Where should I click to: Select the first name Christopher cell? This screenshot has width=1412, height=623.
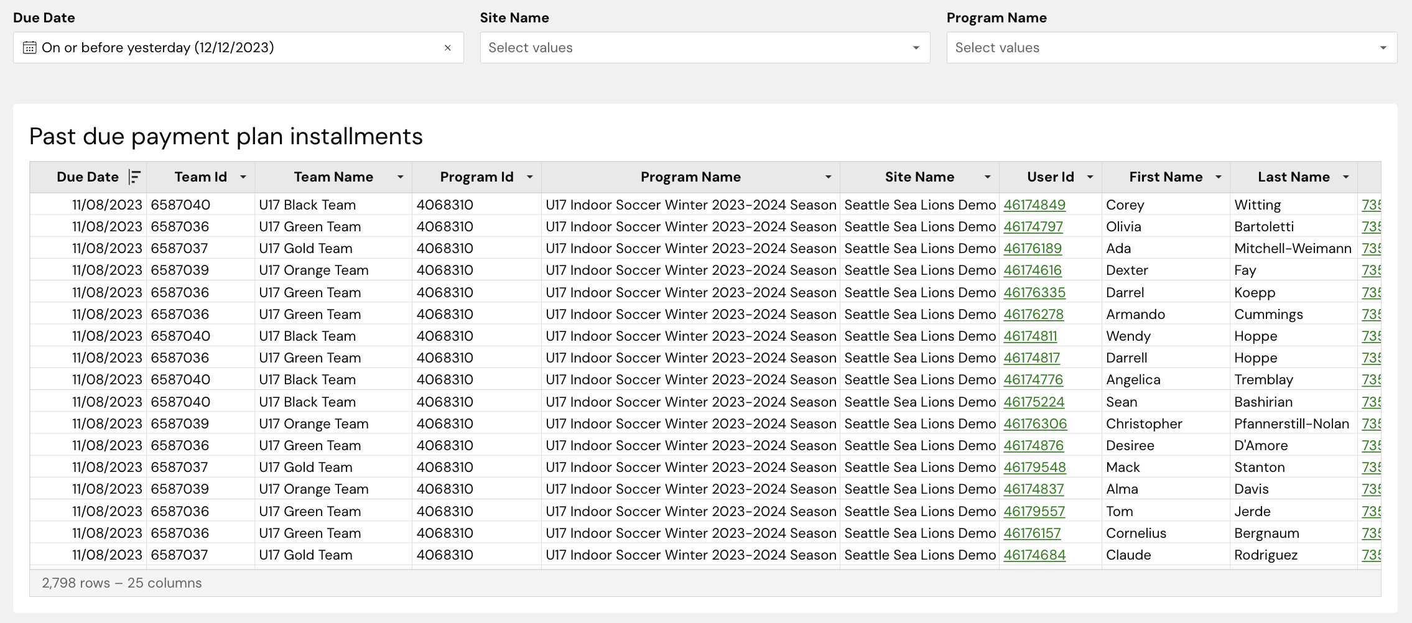point(1166,423)
